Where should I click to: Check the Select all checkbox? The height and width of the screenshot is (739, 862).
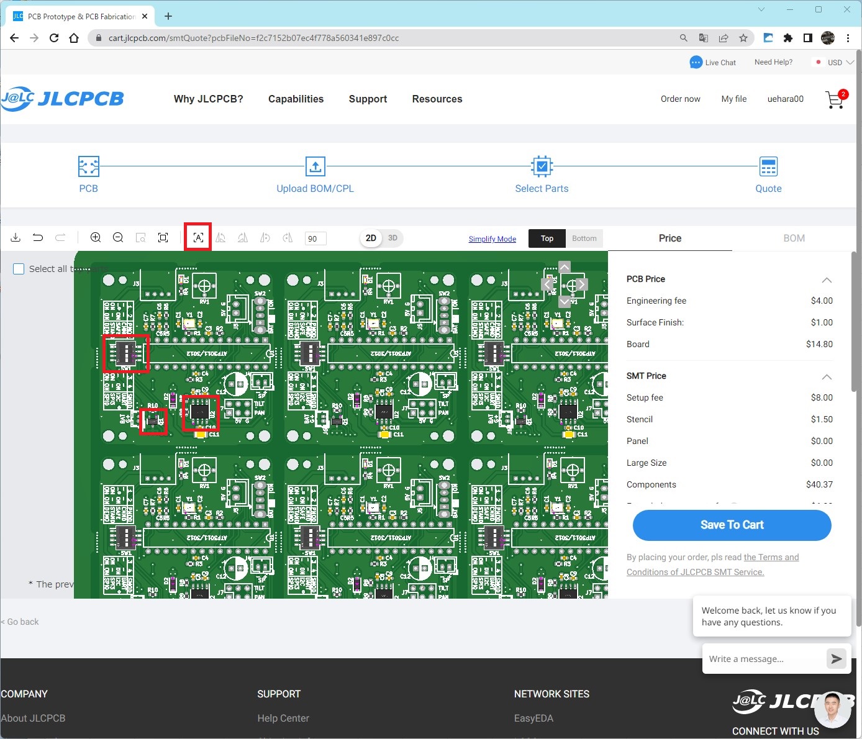point(19,268)
